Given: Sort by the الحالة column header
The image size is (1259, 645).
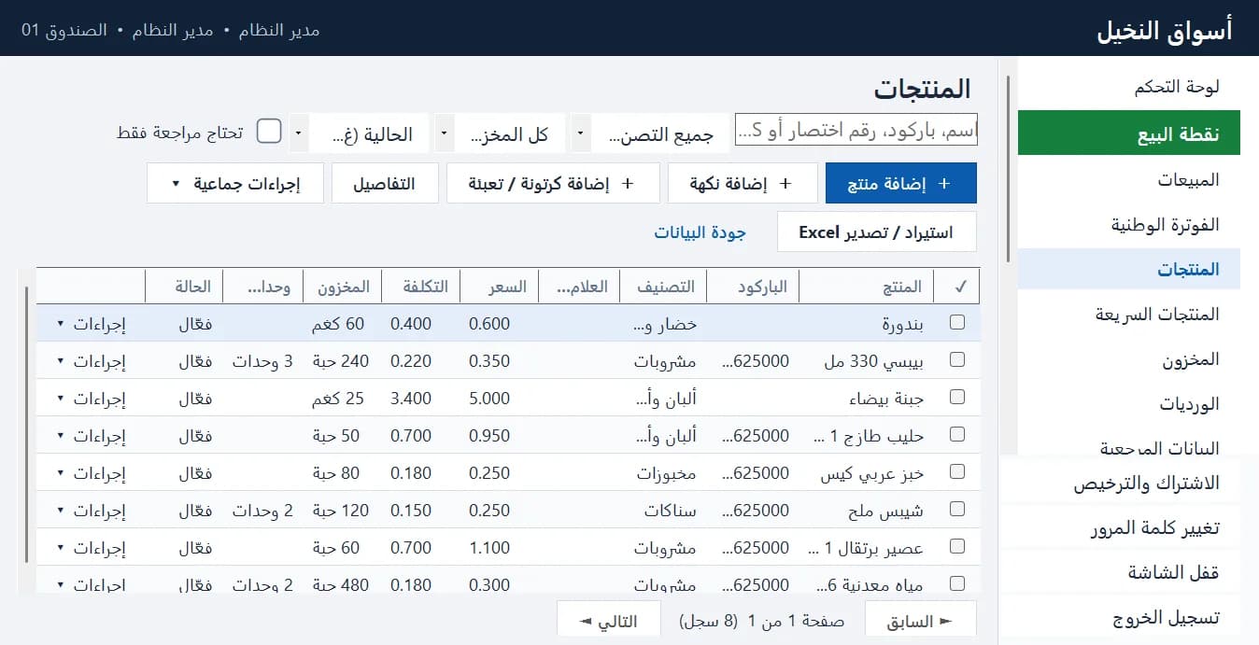Looking at the screenshot, I should (184, 287).
